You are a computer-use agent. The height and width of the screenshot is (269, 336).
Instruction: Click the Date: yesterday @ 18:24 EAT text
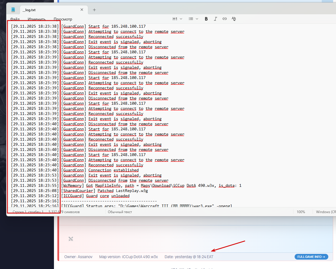(x=189, y=257)
